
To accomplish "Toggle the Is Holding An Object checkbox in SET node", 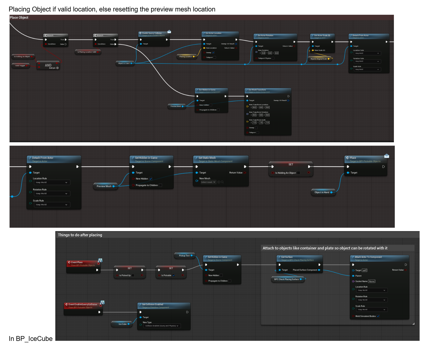I will tap(299, 173).
